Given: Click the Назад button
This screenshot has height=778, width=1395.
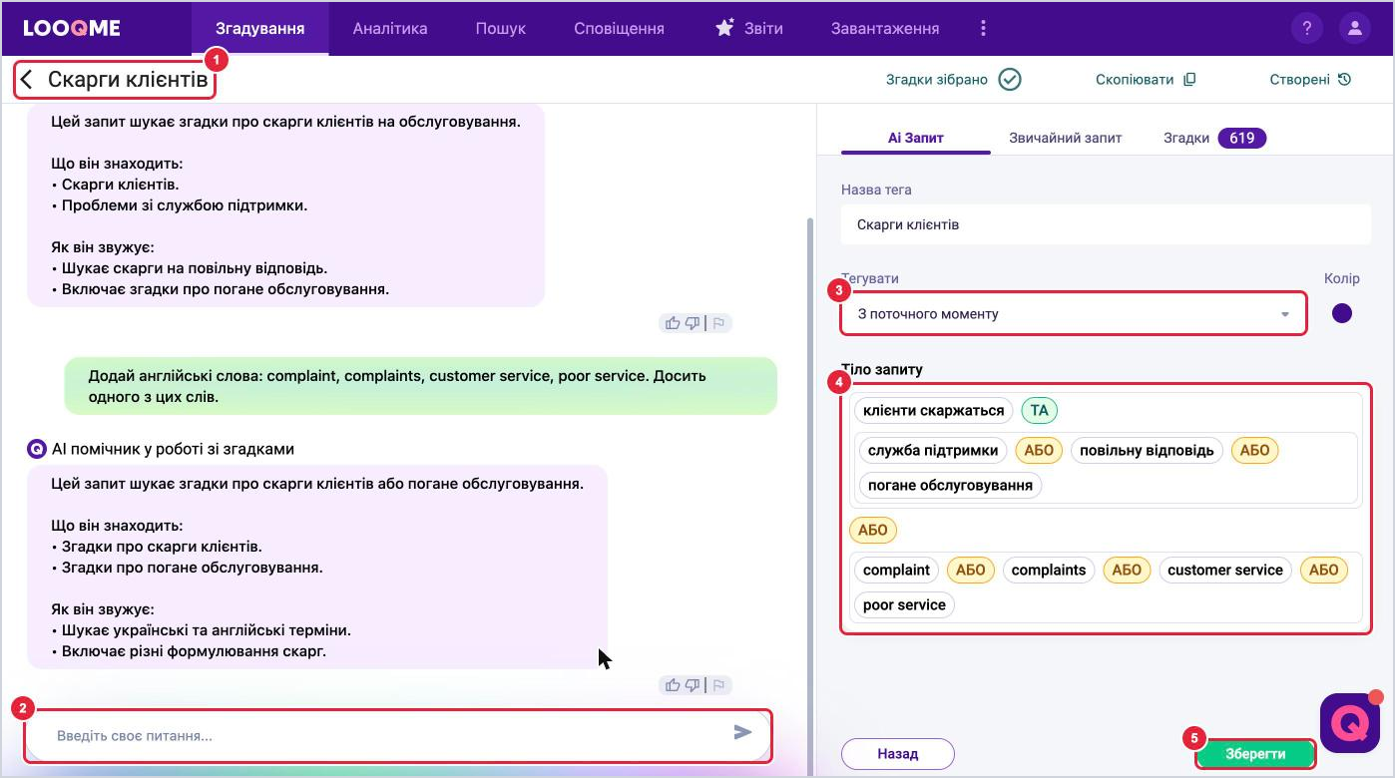Looking at the screenshot, I should 898,754.
